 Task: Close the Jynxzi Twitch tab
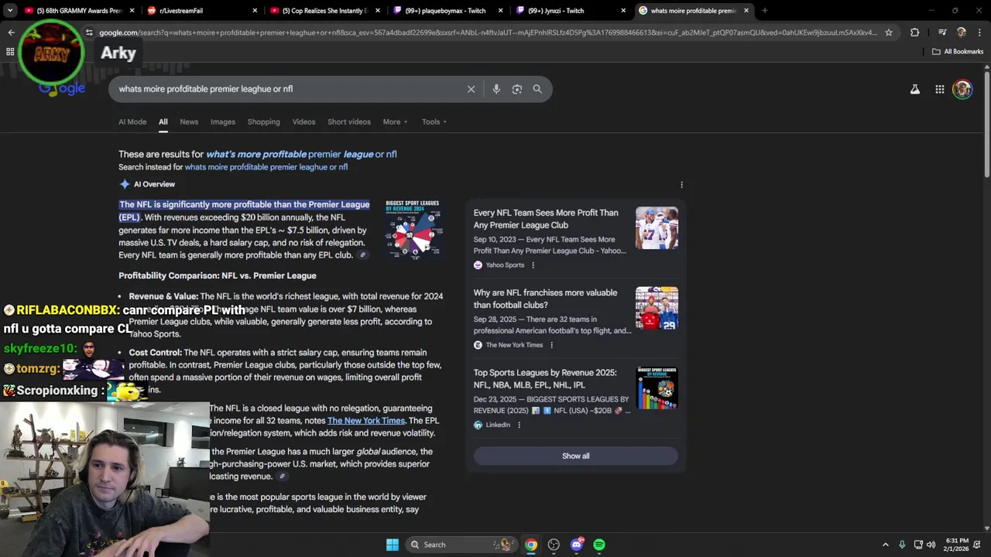point(623,11)
